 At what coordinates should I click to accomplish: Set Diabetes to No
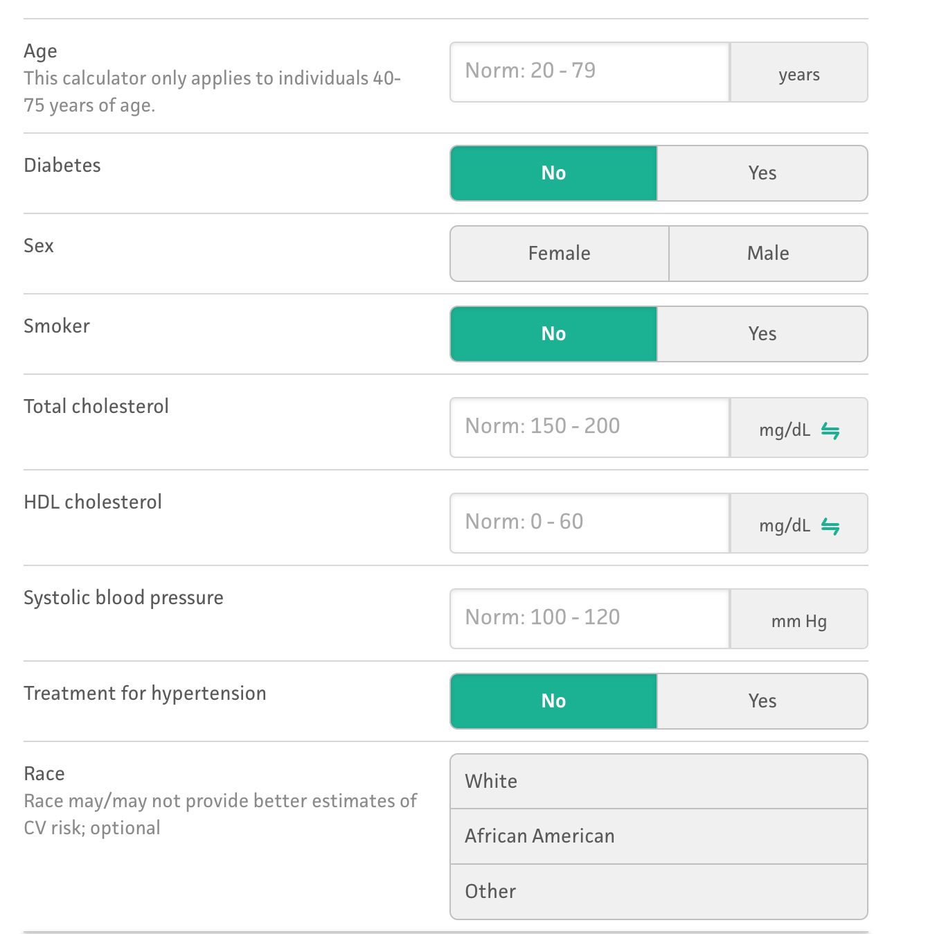553,173
